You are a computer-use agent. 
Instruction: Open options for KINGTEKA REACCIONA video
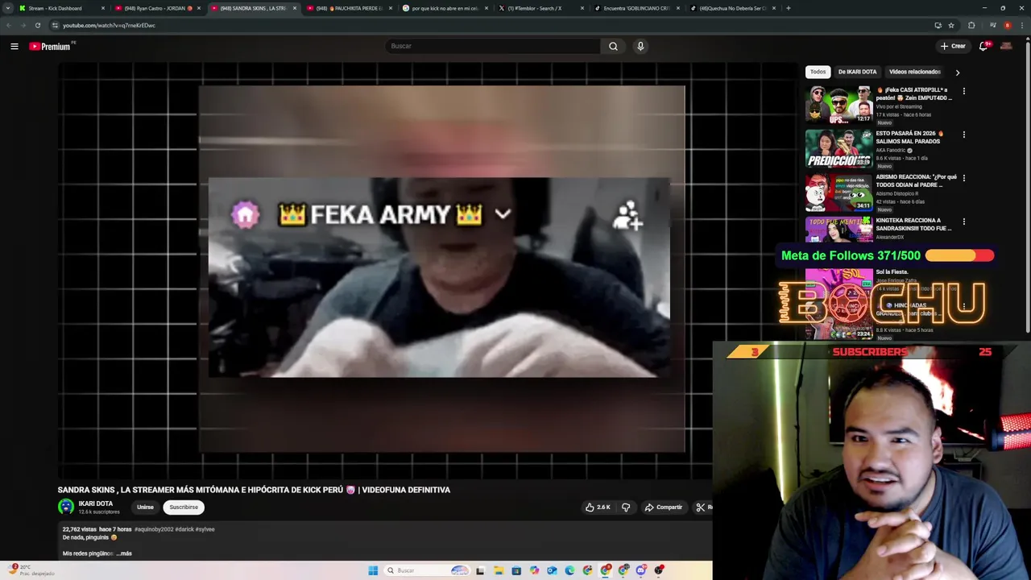pyautogui.click(x=963, y=222)
